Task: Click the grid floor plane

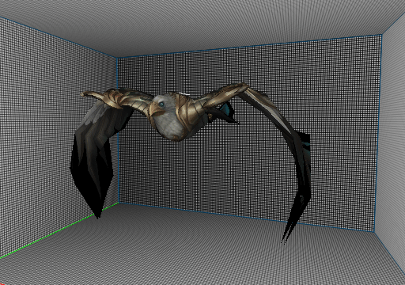Action: 200,253
